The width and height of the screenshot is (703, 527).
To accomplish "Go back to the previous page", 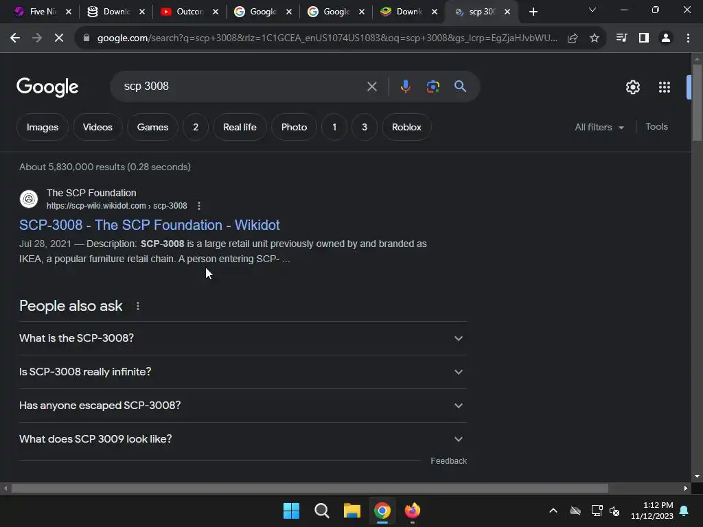I will pos(15,38).
